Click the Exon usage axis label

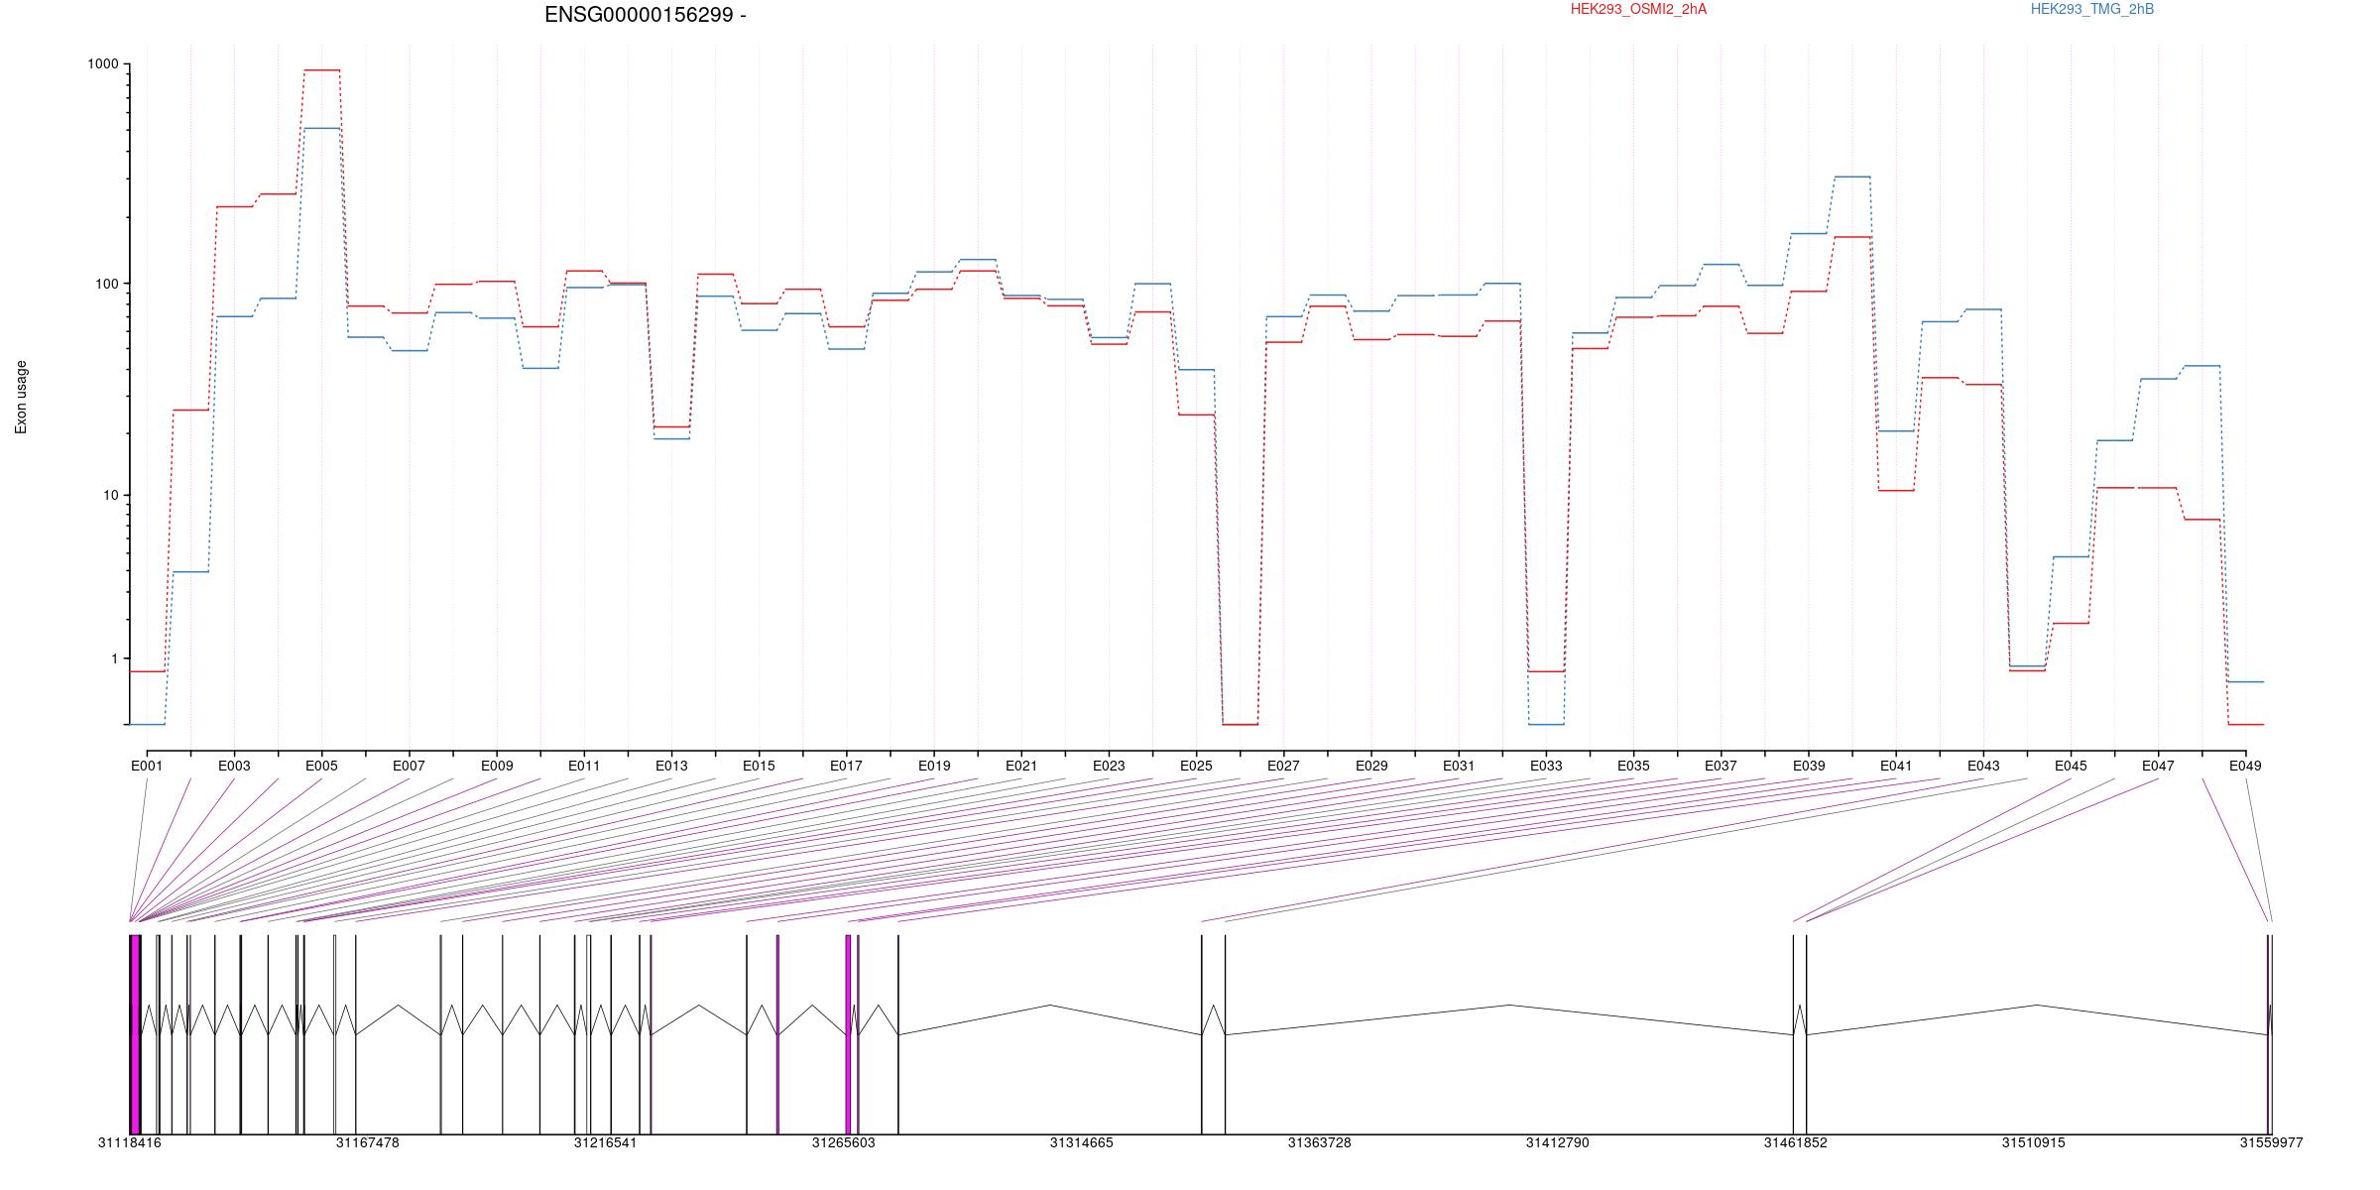click(21, 397)
